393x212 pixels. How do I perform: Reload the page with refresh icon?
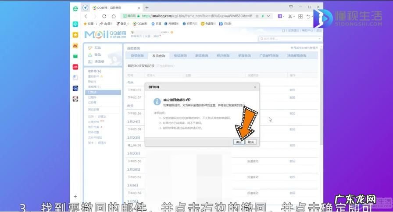click(104, 16)
